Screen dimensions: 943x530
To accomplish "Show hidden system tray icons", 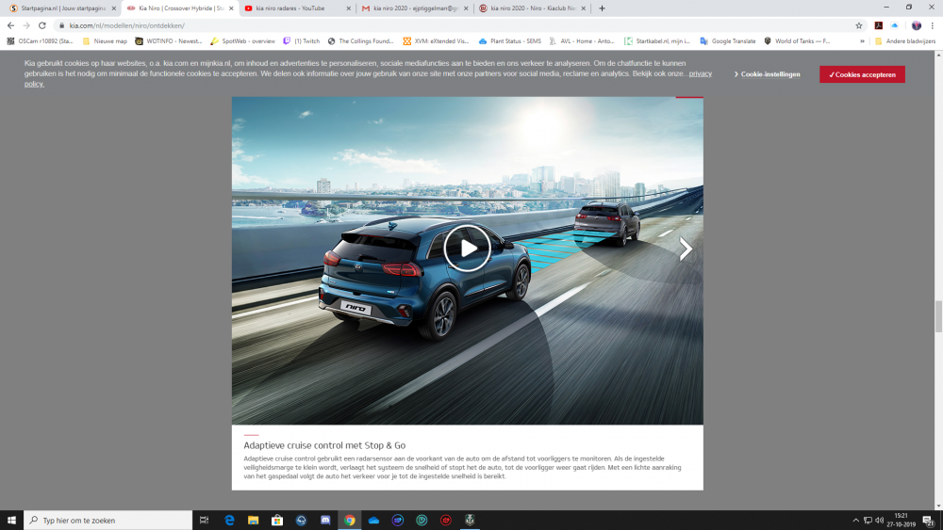I will click(x=855, y=520).
